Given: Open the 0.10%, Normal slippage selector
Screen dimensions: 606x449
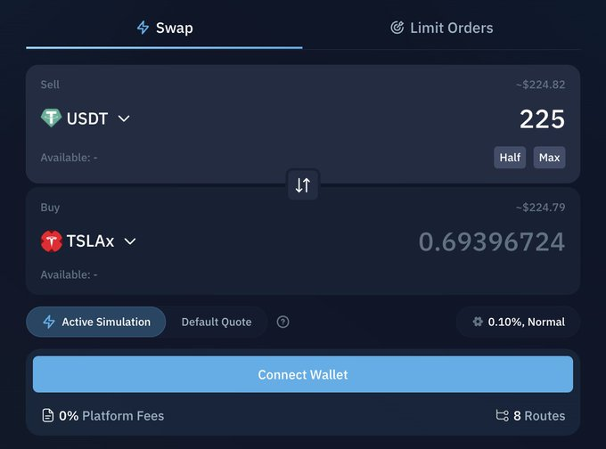Looking at the screenshot, I should pyautogui.click(x=519, y=322).
